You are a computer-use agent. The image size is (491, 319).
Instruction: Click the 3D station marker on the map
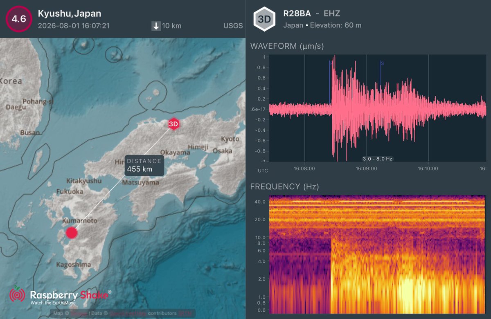(x=174, y=124)
